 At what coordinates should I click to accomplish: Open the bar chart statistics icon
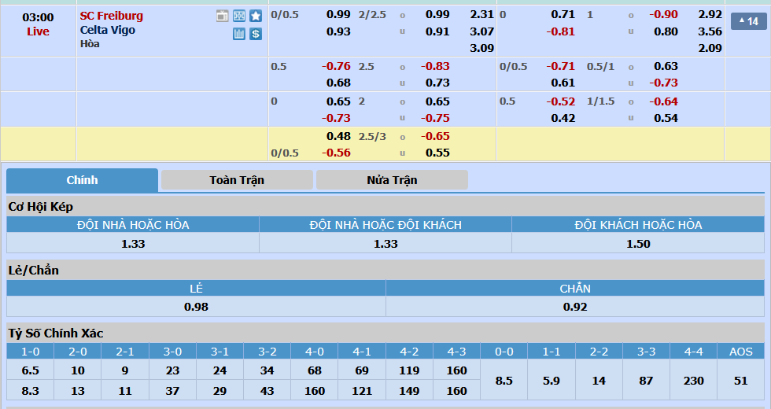tap(239, 34)
